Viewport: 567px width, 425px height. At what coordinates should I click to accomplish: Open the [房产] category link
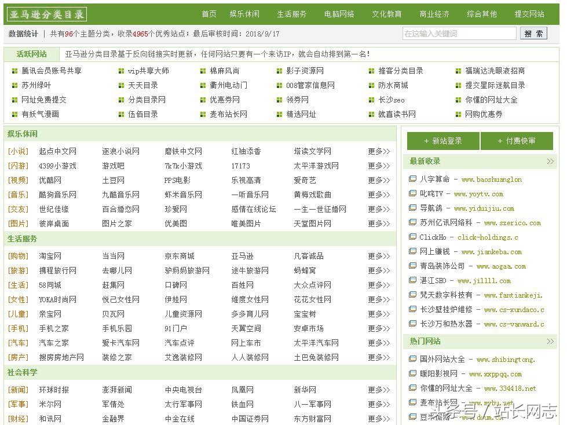pos(18,357)
